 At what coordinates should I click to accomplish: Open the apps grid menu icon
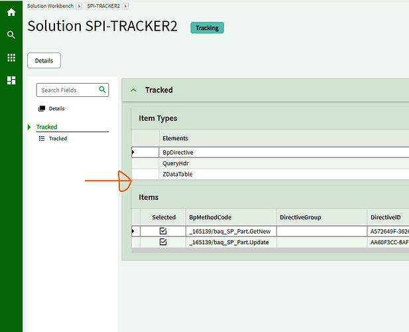coord(11,58)
